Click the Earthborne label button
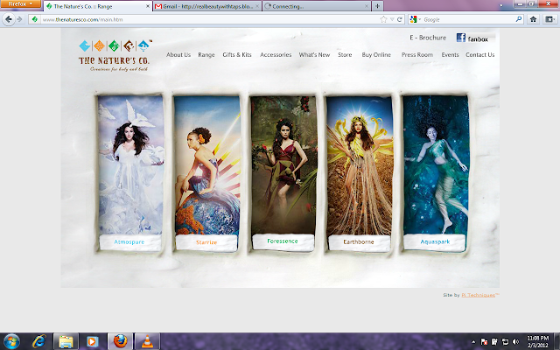The width and height of the screenshot is (560, 350). 359,242
